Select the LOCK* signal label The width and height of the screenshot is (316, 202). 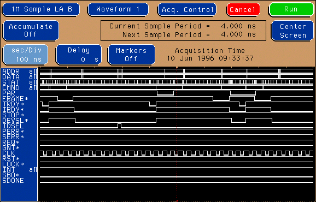pyautogui.click(x=13, y=164)
